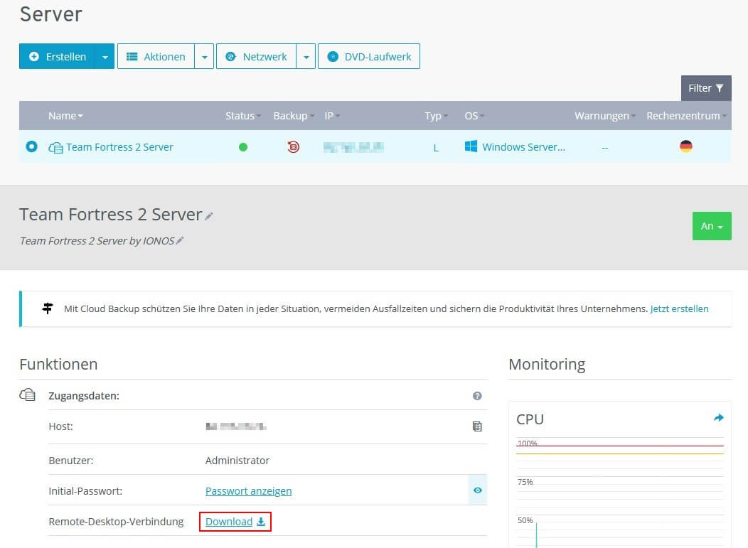The height and width of the screenshot is (548, 748).
Task: Edit the server description pencil icon
Action: tap(179, 241)
